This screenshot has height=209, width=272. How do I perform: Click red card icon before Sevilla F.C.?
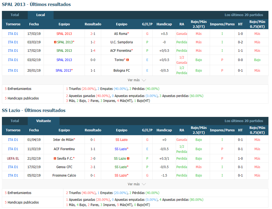55,159
